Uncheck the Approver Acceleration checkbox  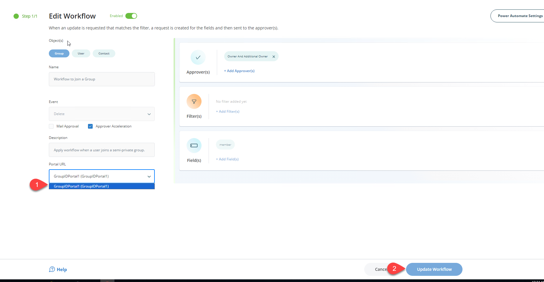pyautogui.click(x=90, y=126)
